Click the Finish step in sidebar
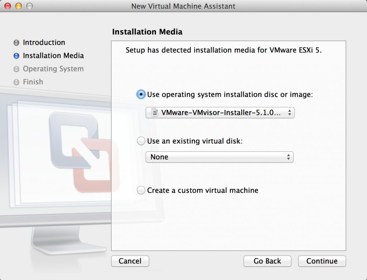The width and height of the screenshot is (367, 280). [x=33, y=82]
